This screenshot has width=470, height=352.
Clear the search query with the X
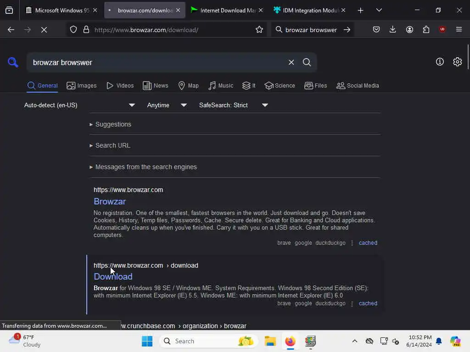pyautogui.click(x=291, y=62)
